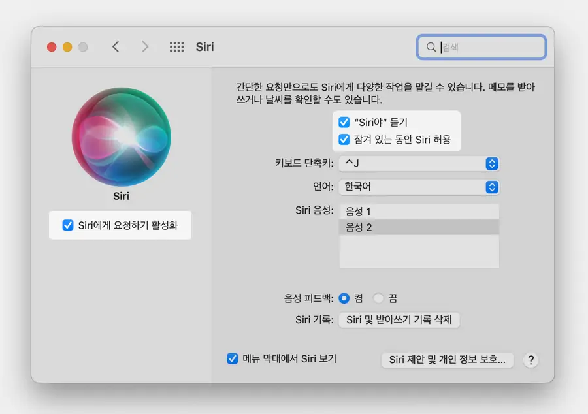Uncheck Siri에게 요청하기 활성화
The height and width of the screenshot is (414, 588).
pos(68,225)
